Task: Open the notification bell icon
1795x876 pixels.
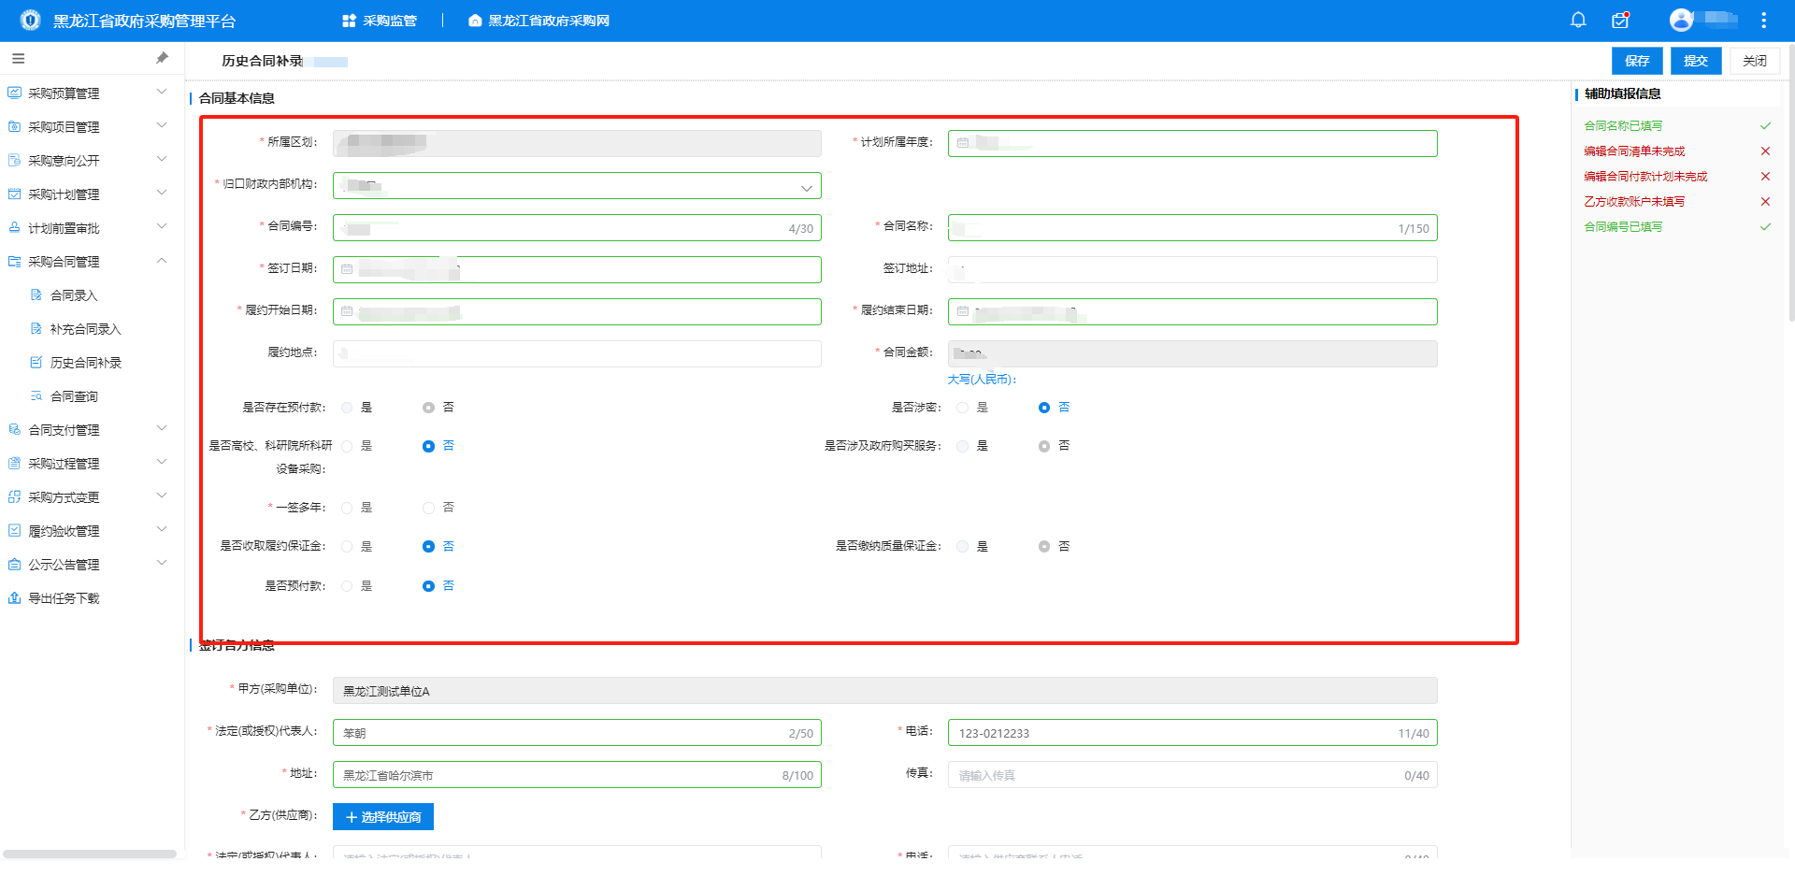Action: [1578, 20]
